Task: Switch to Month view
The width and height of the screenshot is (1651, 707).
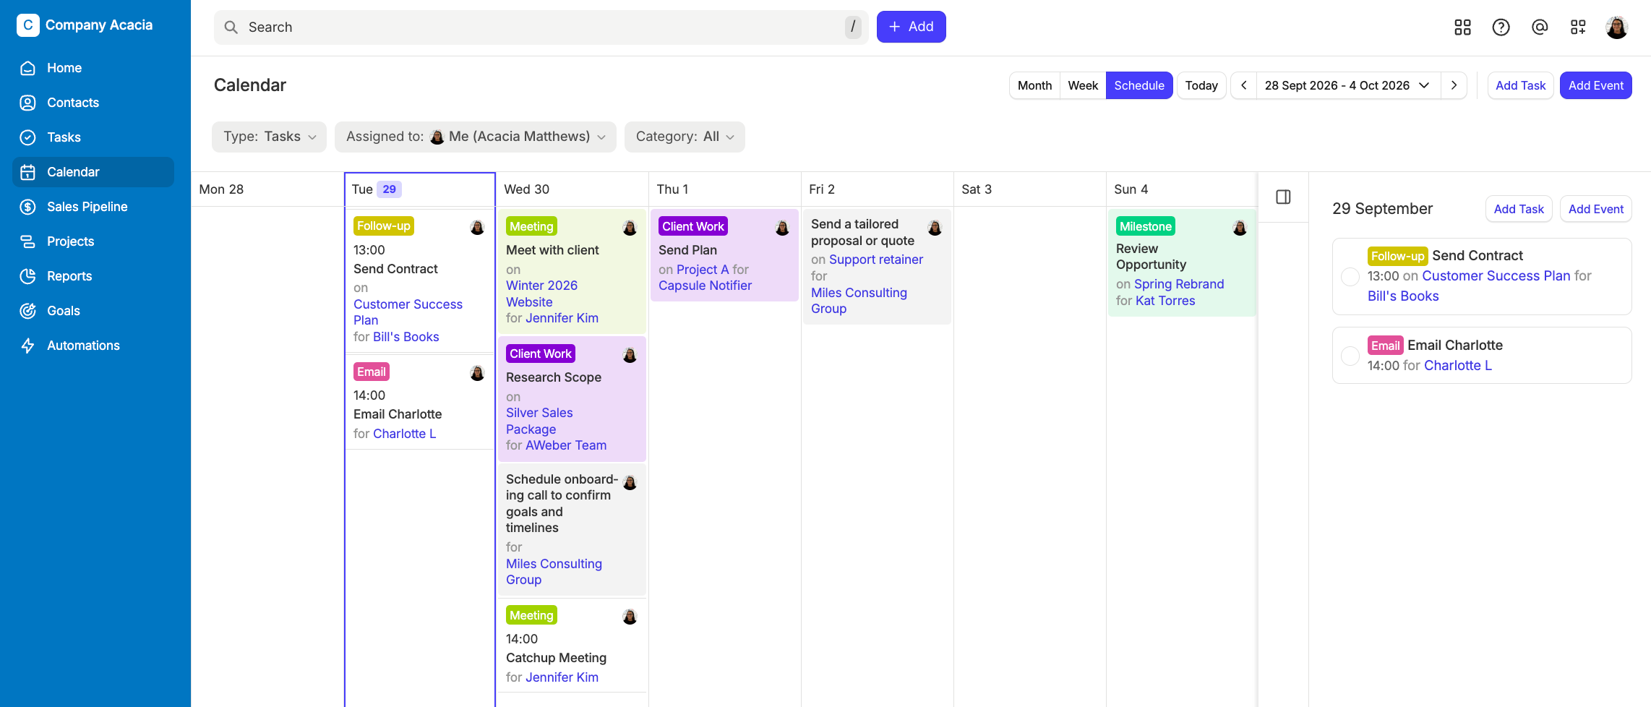Action: coord(1034,85)
